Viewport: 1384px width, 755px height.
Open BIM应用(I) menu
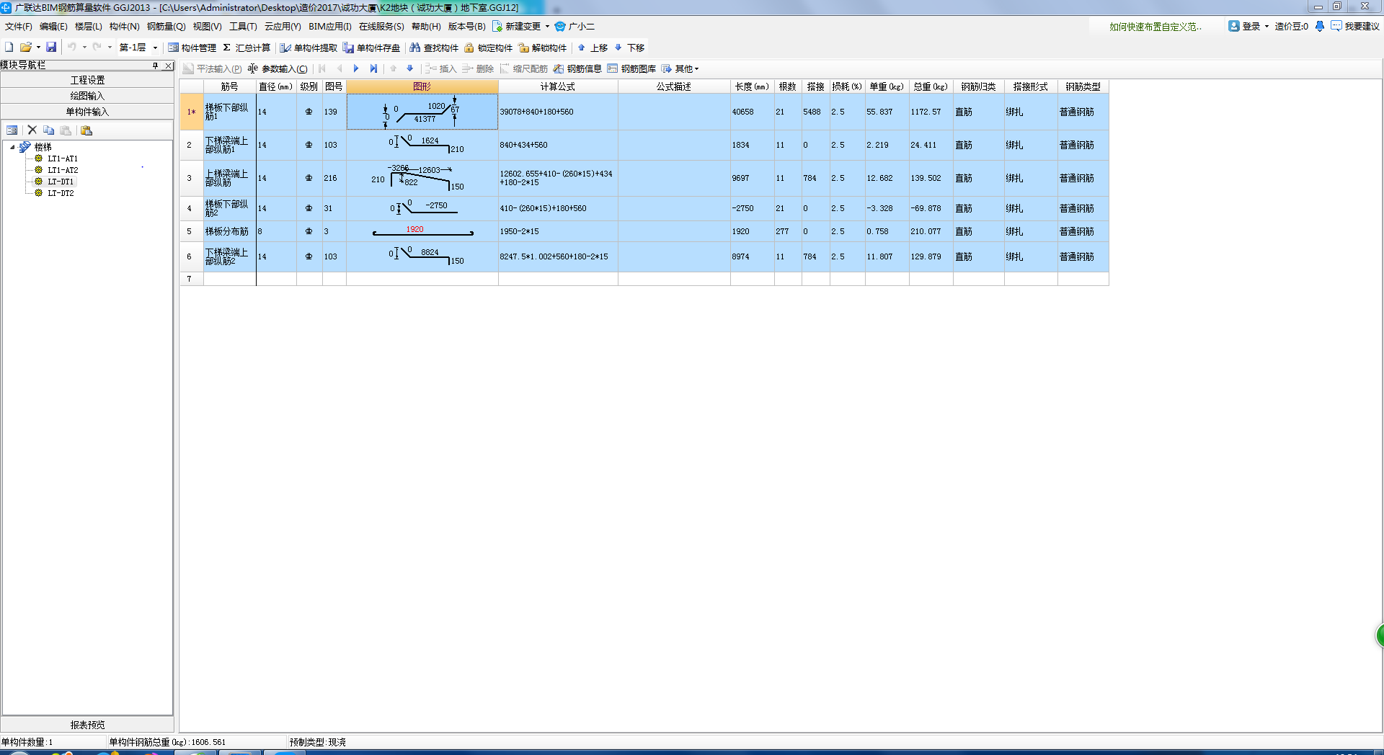329,27
